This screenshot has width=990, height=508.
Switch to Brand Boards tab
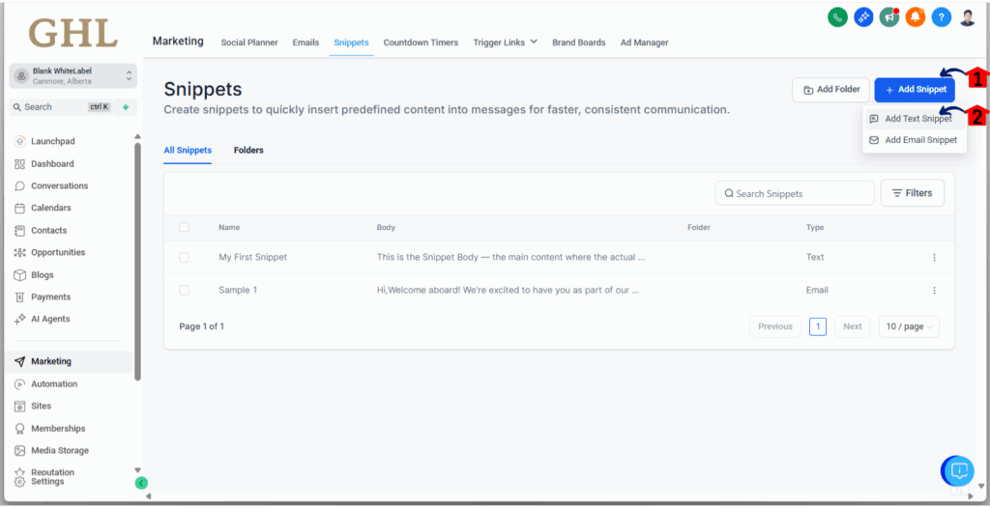pos(579,42)
